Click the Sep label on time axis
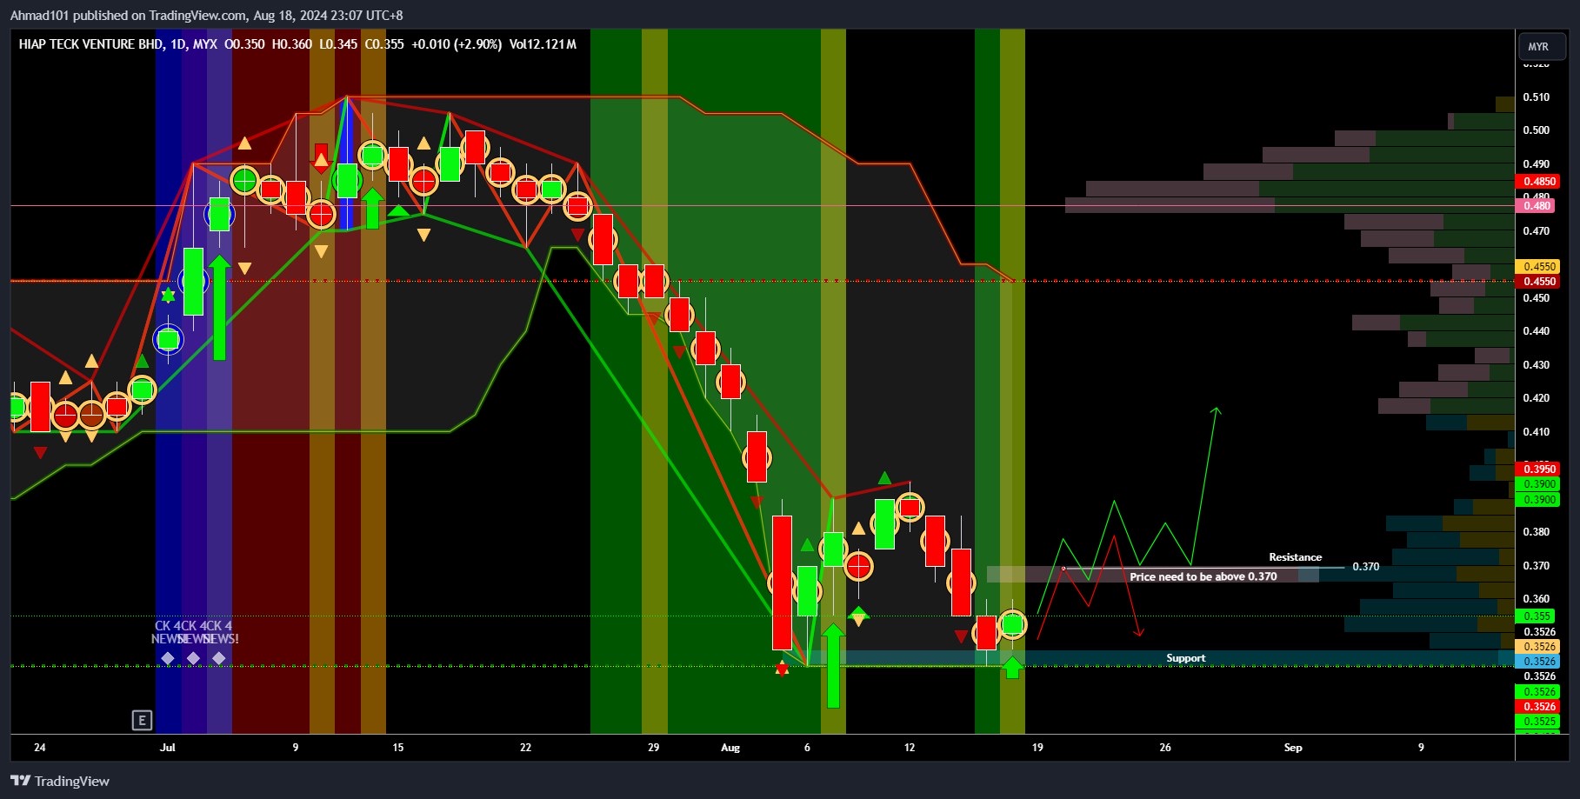Screen dimensions: 1580x799 (x=1293, y=748)
